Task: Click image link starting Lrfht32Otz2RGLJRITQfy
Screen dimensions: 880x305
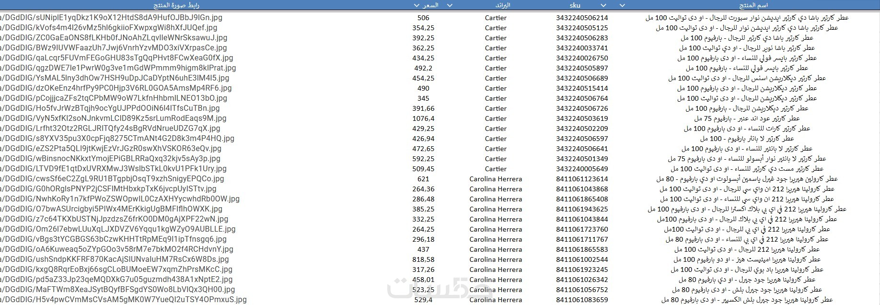Action: (x=110, y=129)
